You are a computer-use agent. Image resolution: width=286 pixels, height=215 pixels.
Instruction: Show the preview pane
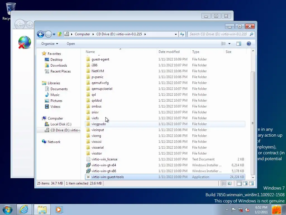[239, 43]
